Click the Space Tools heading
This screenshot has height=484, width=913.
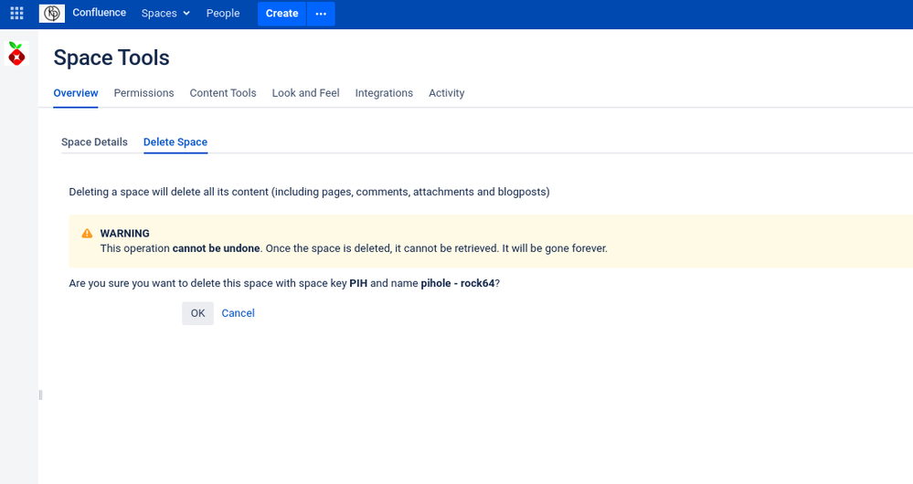[111, 58]
